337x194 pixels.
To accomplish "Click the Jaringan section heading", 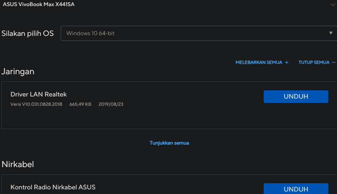I will [x=18, y=71].
